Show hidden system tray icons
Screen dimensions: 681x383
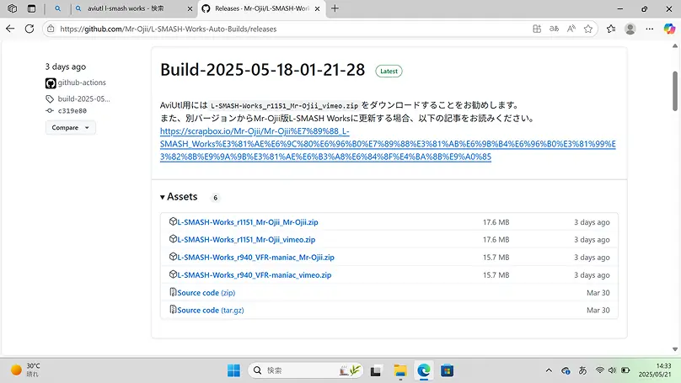tap(549, 370)
